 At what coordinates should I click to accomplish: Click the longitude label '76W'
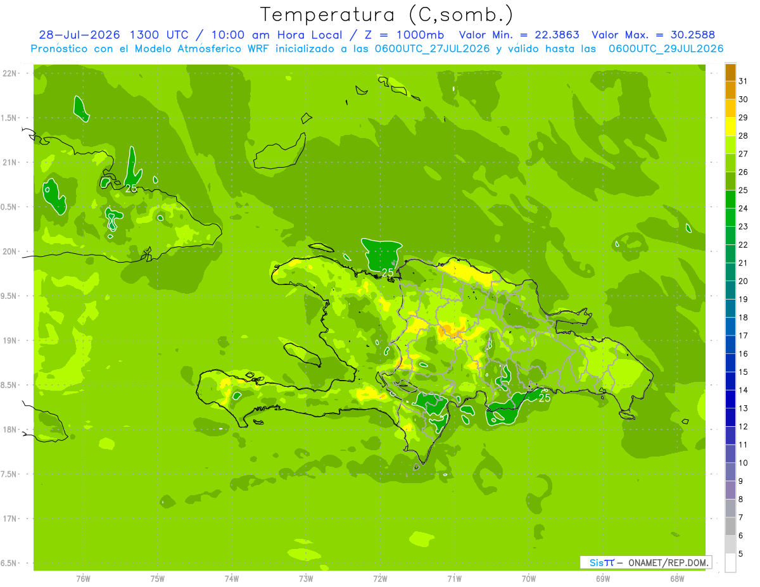tap(83, 579)
